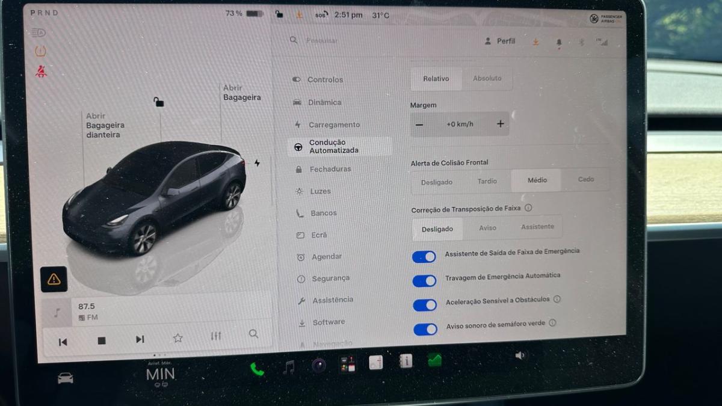Toggle Assistente de Saída de Faixa de Emergência
722x406 pixels.
point(424,257)
